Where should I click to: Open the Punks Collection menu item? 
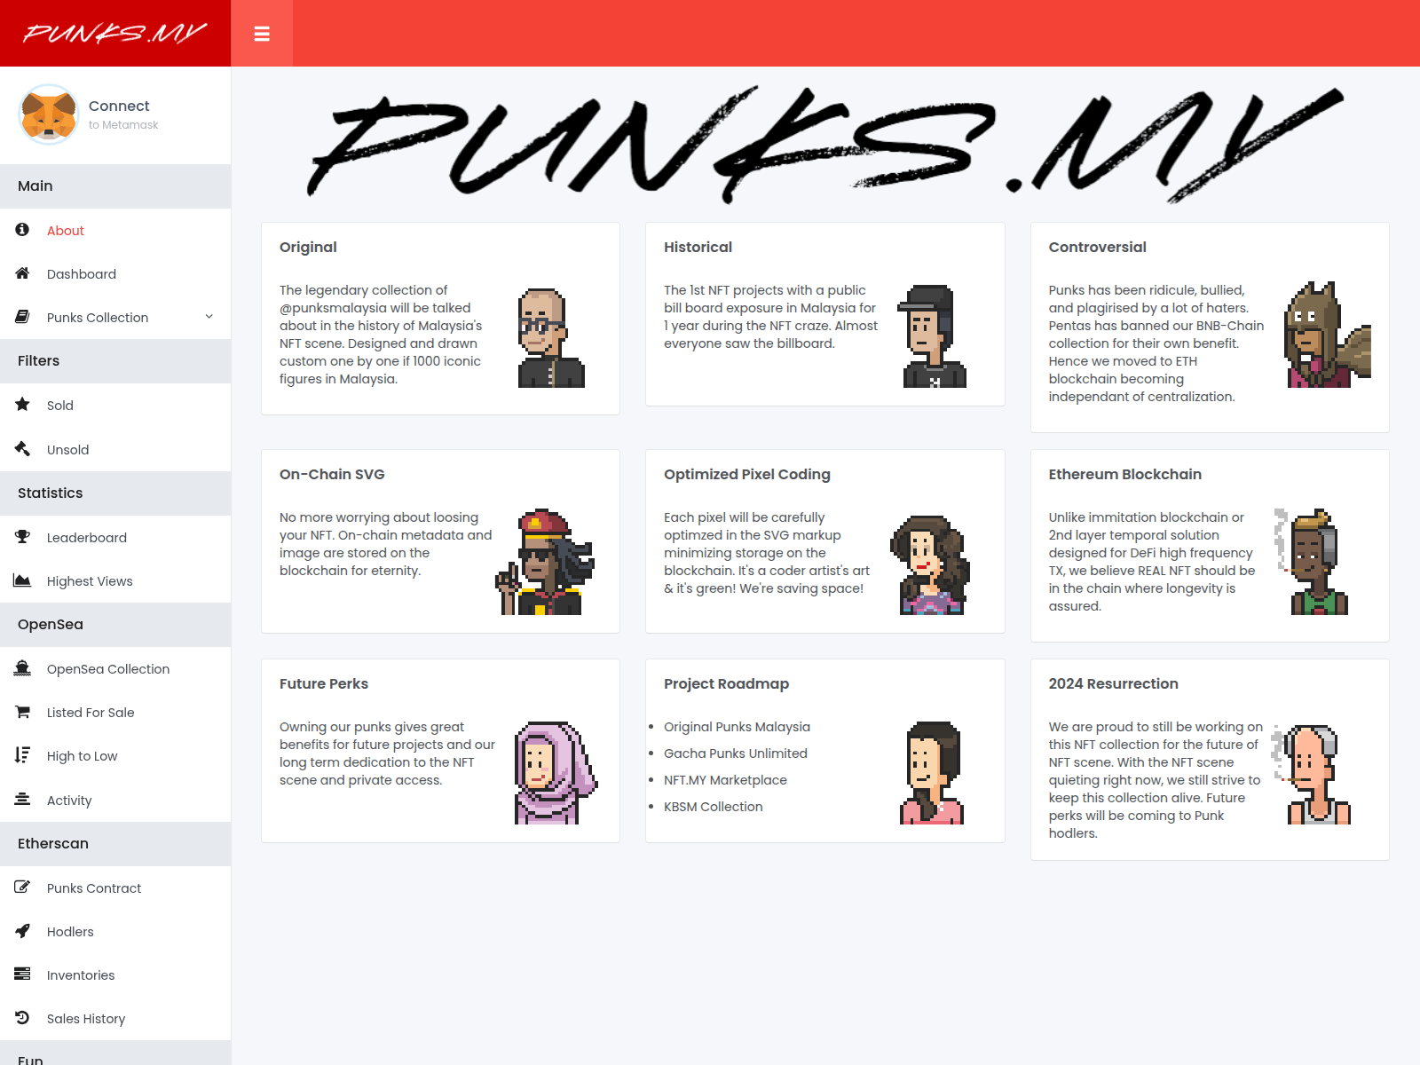115,318
